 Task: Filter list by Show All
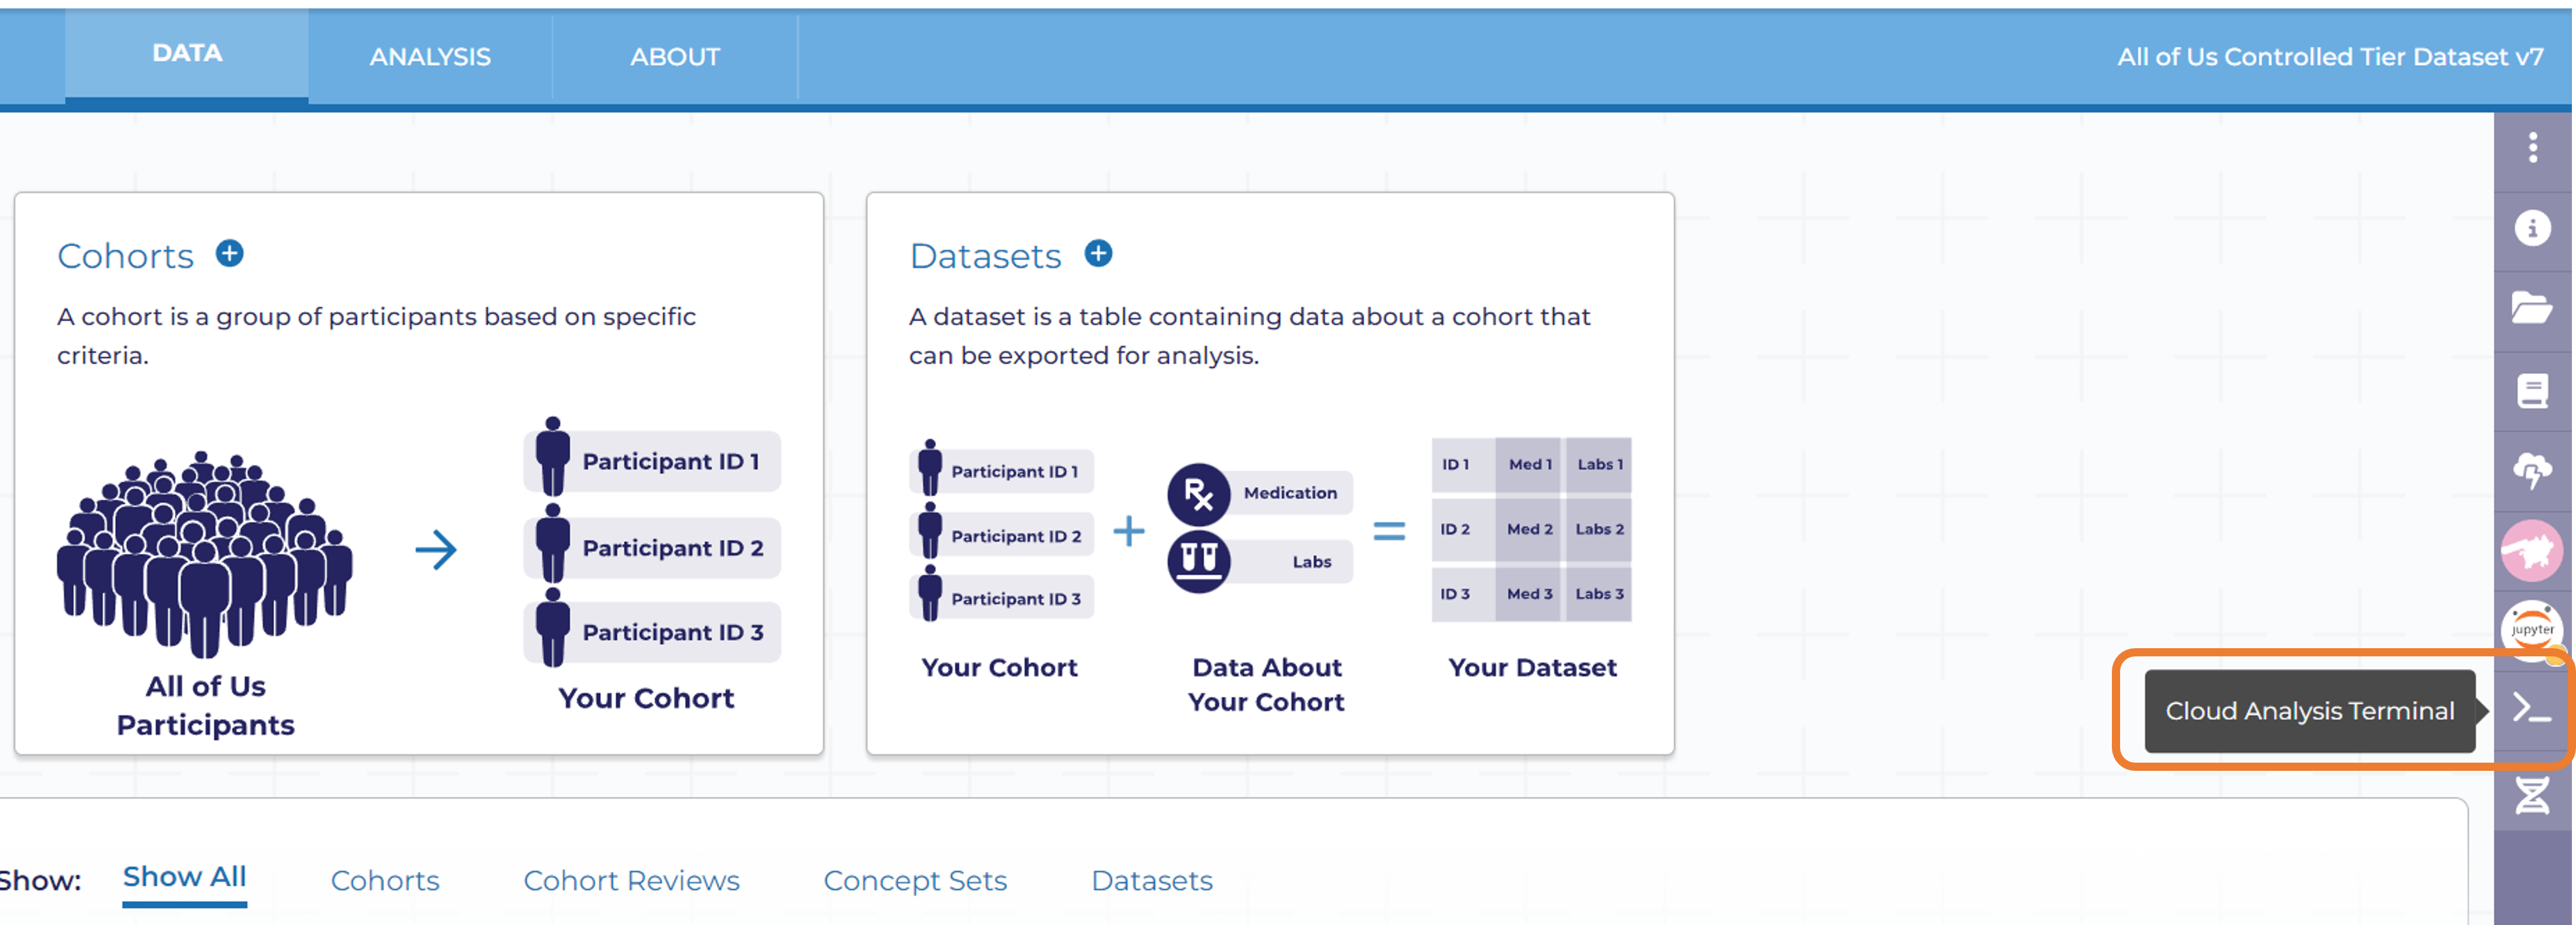(x=185, y=877)
